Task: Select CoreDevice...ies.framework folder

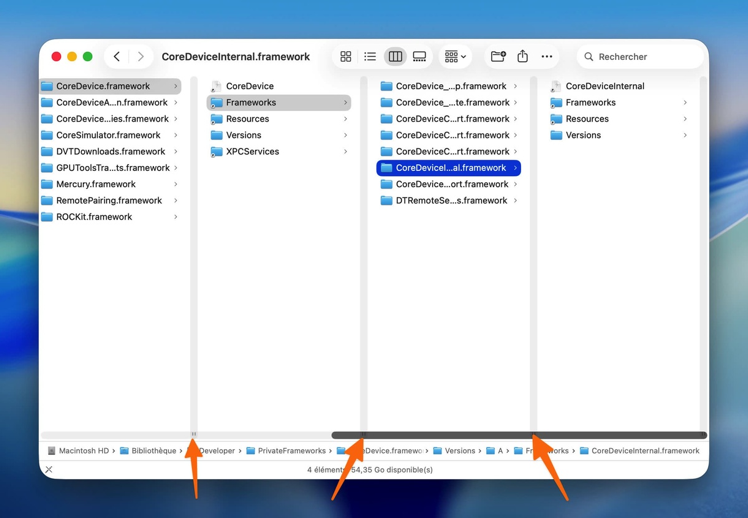Action: [x=110, y=119]
